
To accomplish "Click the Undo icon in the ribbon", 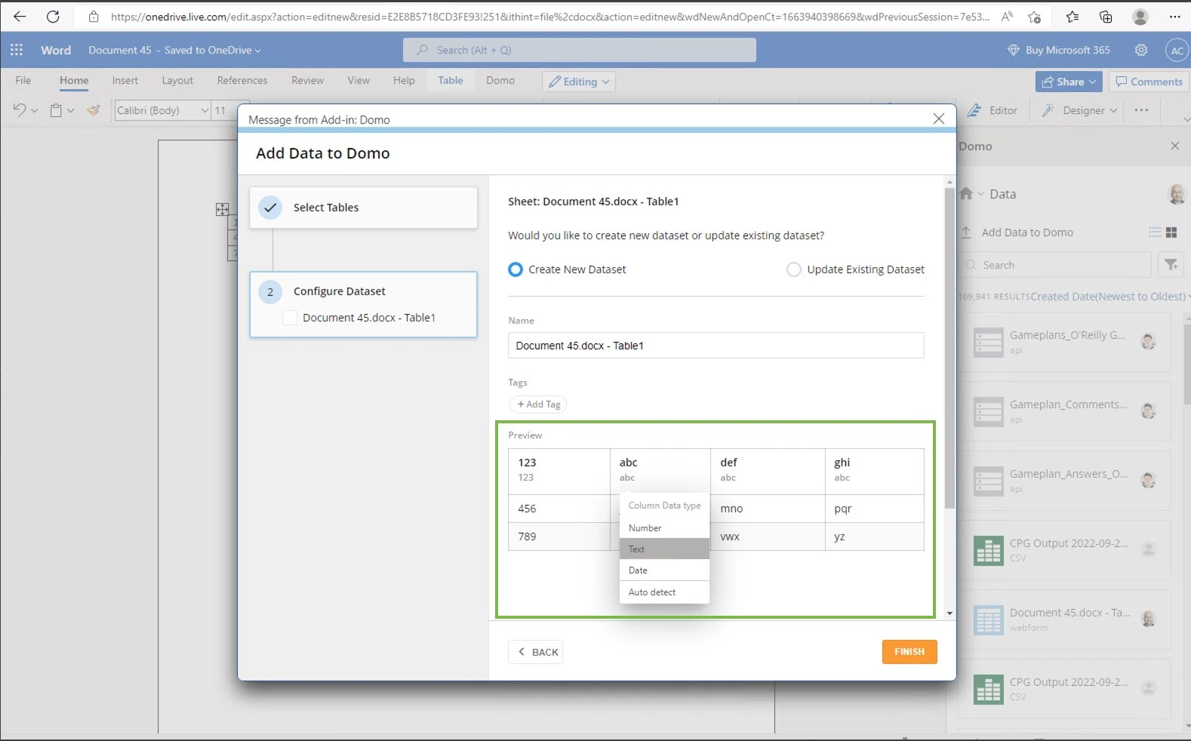I will (x=20, y=110).
